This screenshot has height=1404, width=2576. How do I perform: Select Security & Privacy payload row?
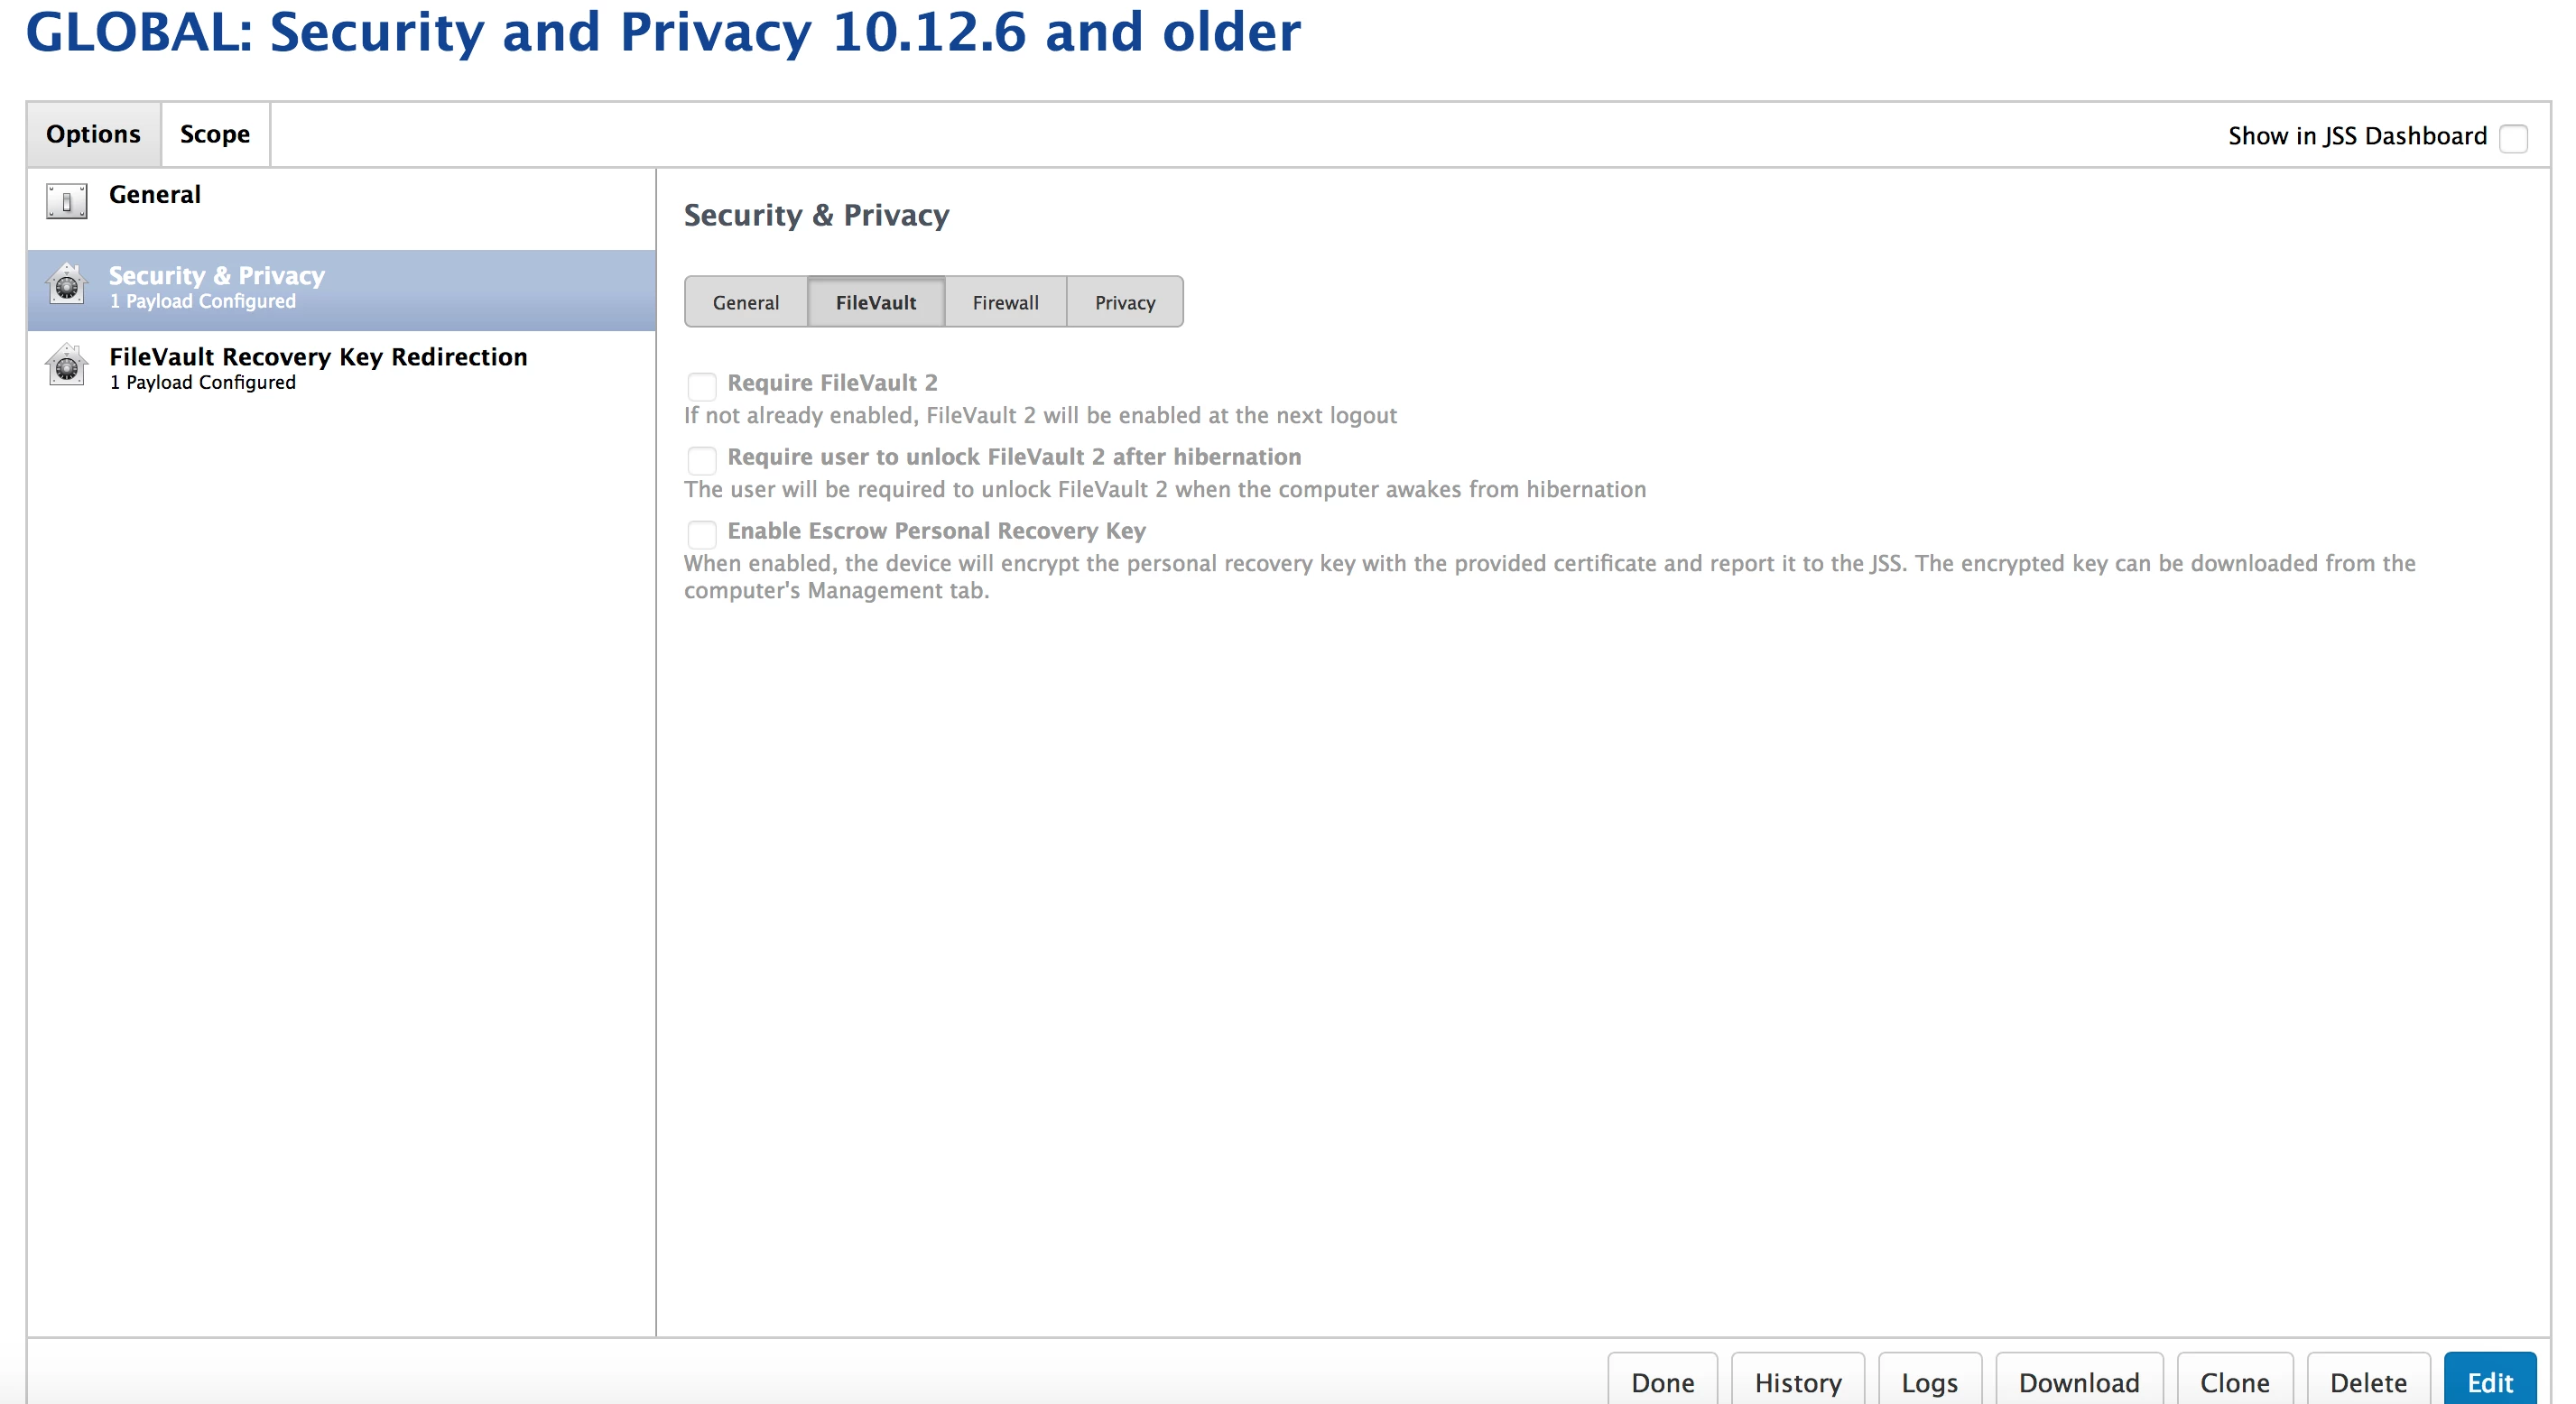(x=342, y=290)
